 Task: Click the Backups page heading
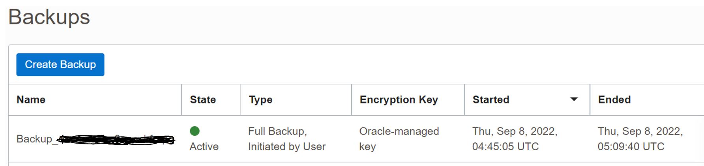pyautogui.click(x=49, y=17)
